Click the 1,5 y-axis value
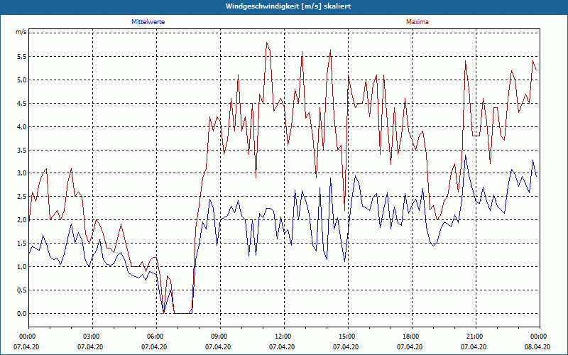The width and height of the screenshot is (568, 355). click(x=21, y=244)
